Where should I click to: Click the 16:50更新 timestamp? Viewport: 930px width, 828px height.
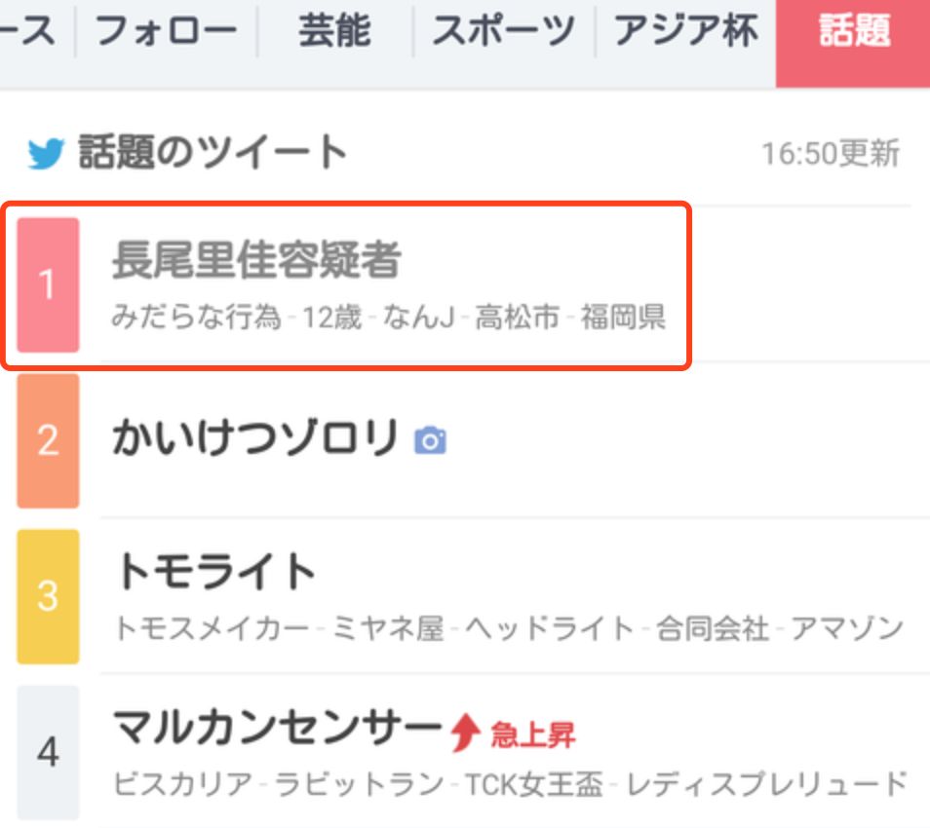(831, 154)
